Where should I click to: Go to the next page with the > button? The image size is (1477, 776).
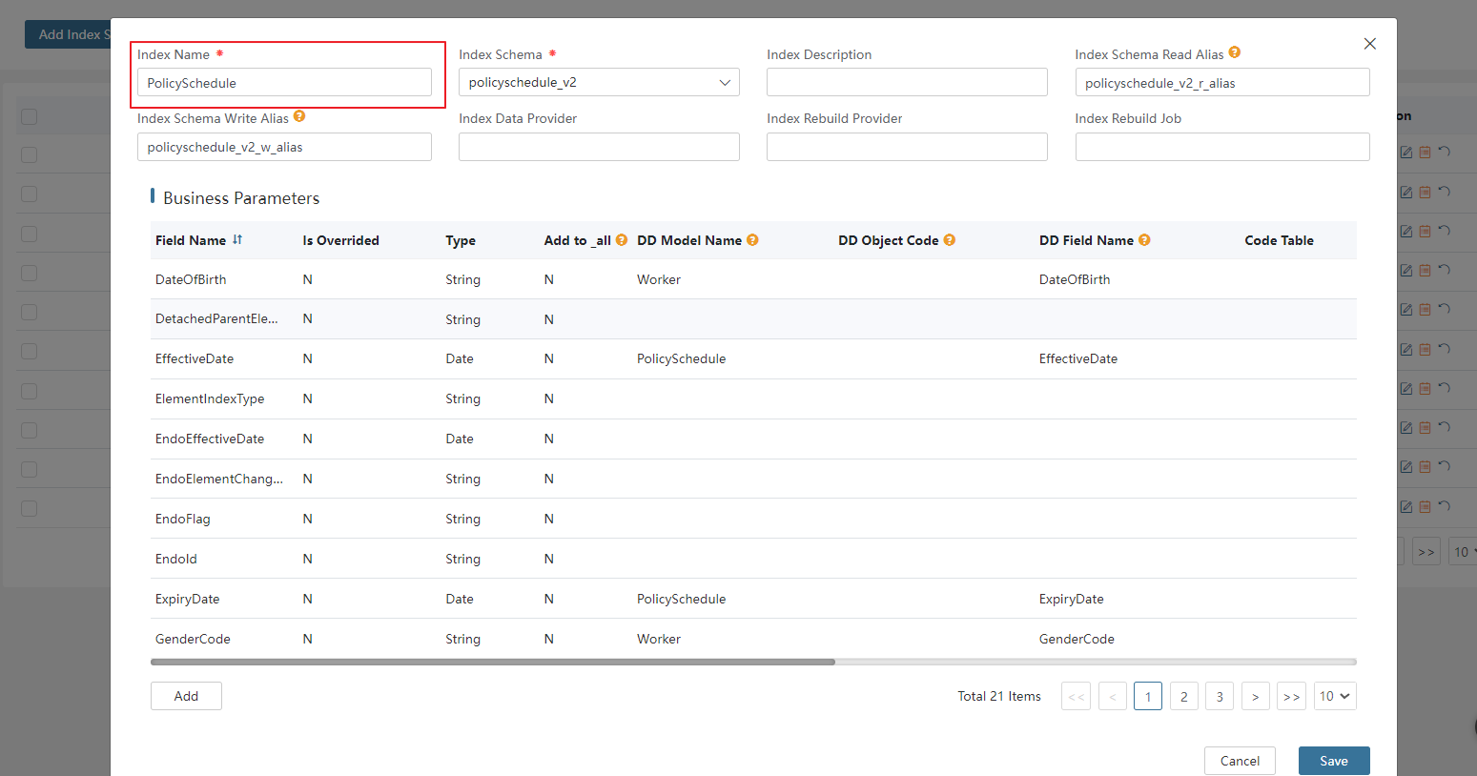1255,696
